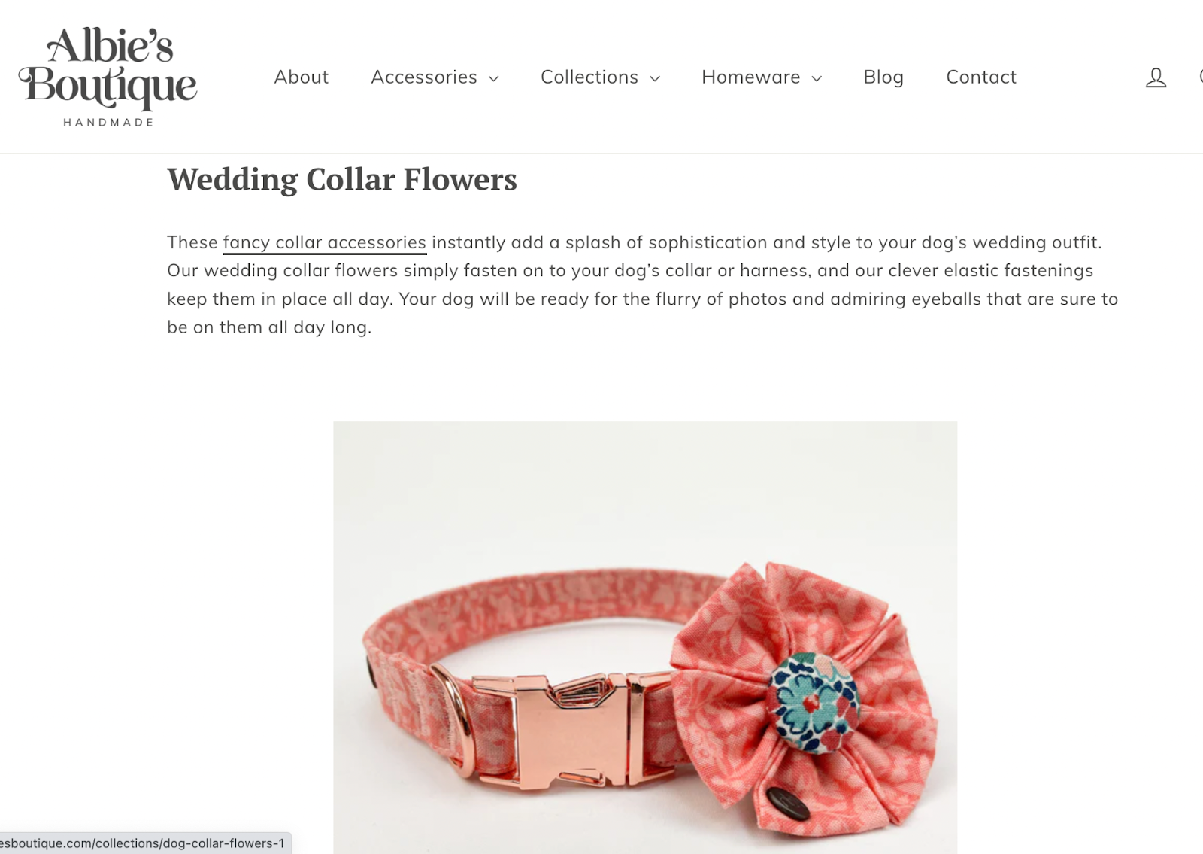Expand the chevron beside Homeware
The height and width of the screenshot is (854, 1203).
pos(817,78)
